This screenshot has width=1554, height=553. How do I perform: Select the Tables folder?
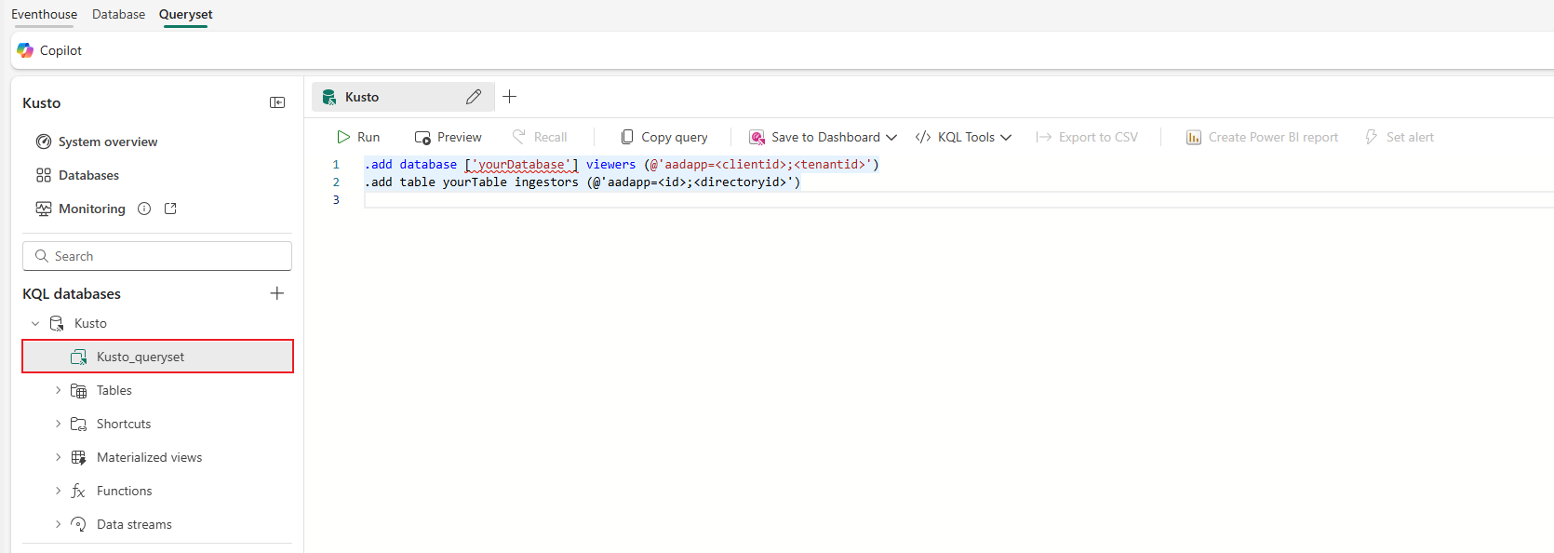114,390
